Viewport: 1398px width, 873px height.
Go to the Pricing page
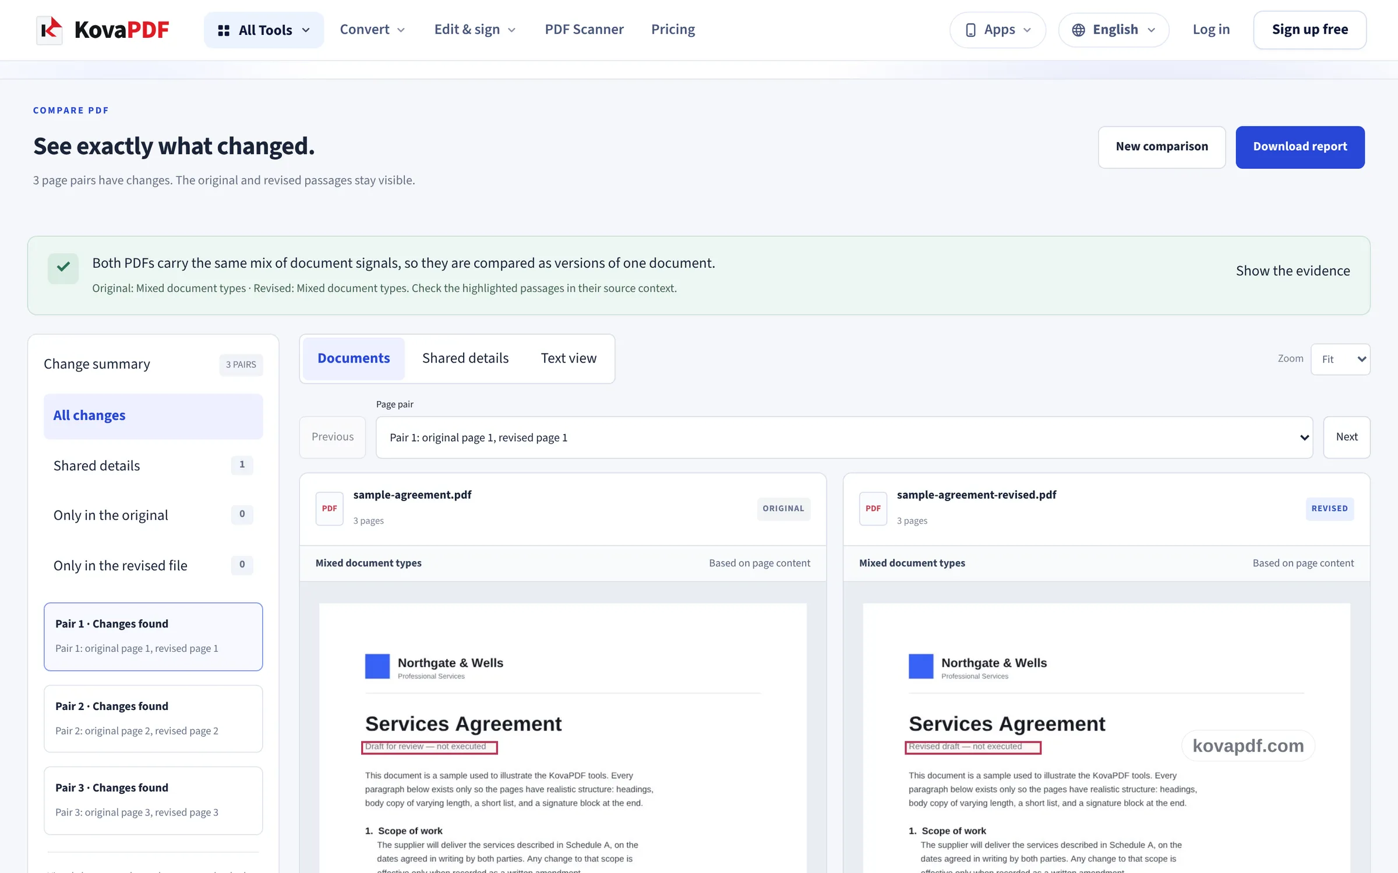point(673,30)
